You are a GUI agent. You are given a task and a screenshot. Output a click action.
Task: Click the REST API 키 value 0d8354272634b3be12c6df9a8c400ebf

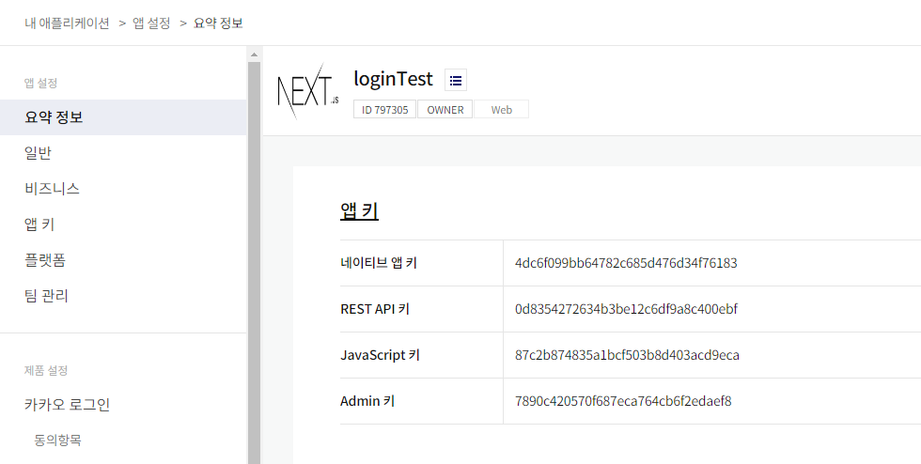point(626,309)
